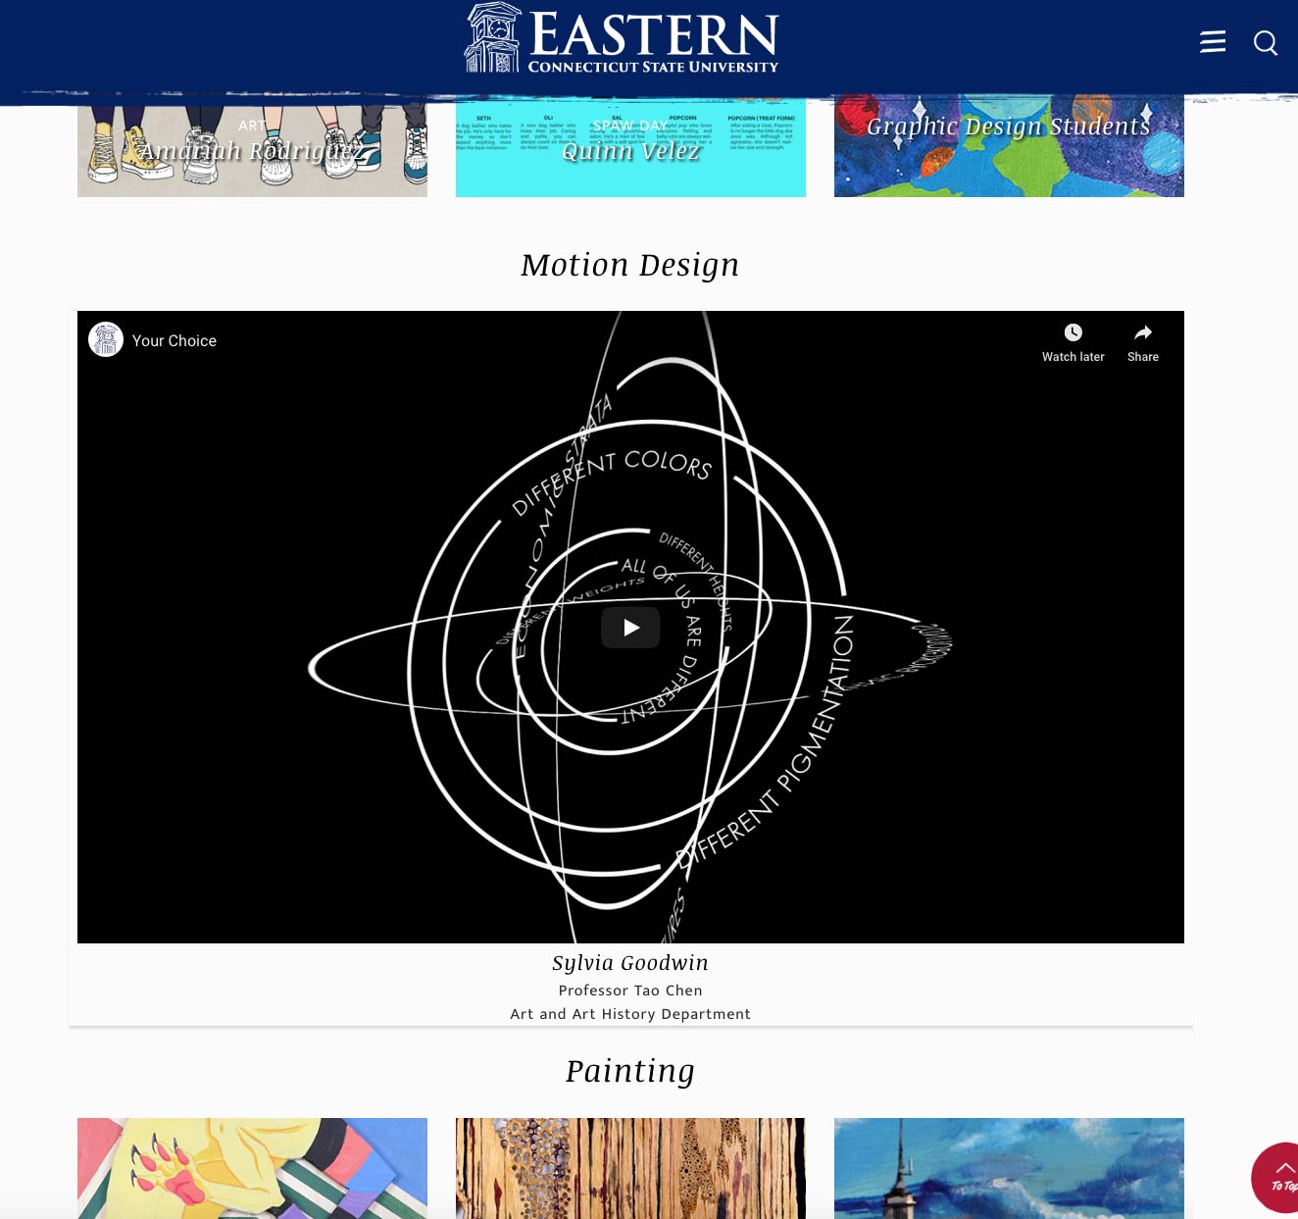The height and width of the screenshot is (1219, 1298).
Task: Click the Watch later clock icon
Action: pos(1073,333)
